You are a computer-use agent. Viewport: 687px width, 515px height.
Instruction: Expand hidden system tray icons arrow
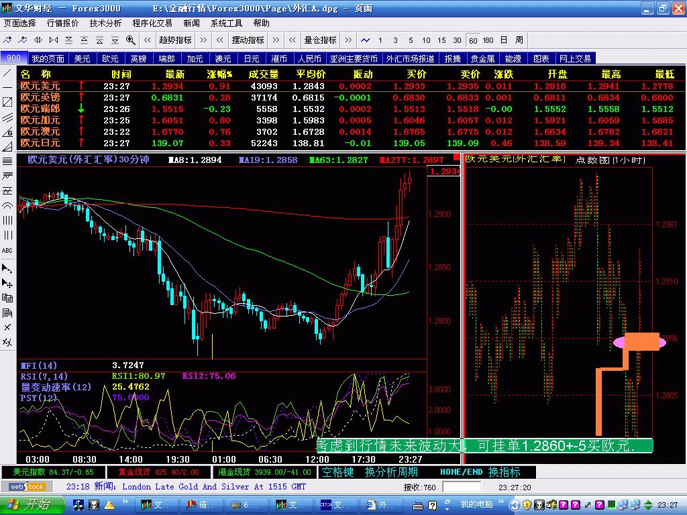[x=514, y=505]
